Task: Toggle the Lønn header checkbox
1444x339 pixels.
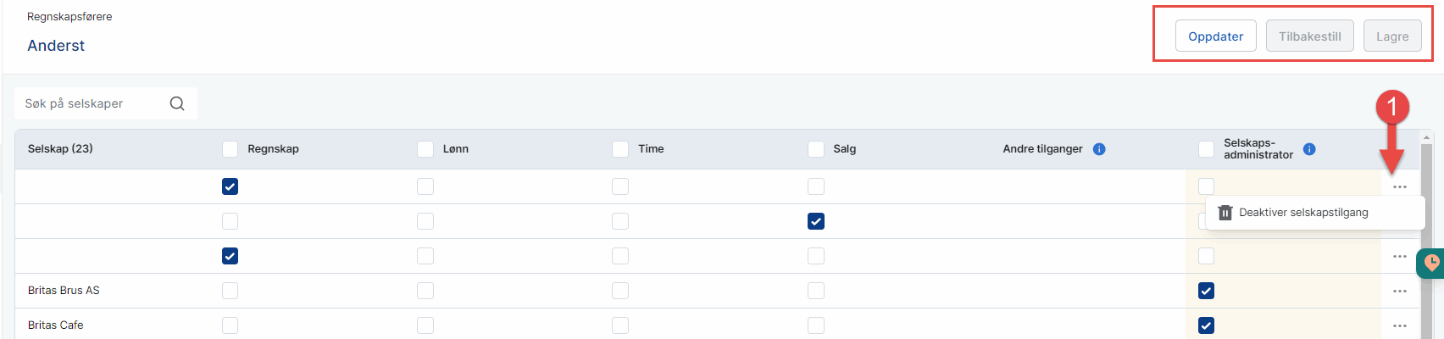Action: tap(425, 149)
